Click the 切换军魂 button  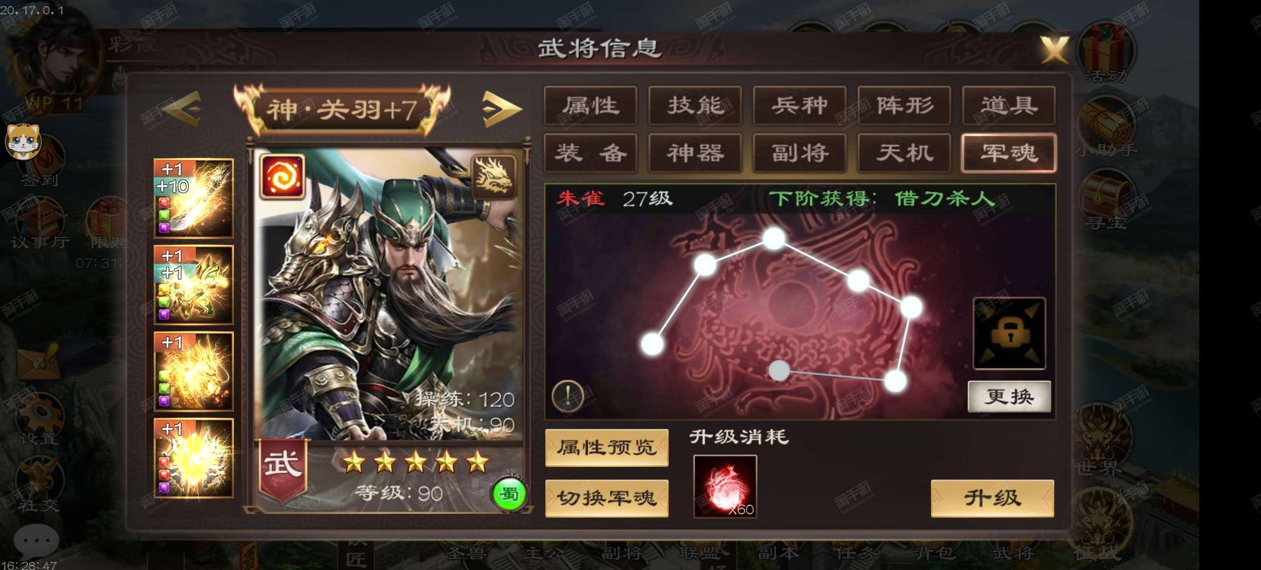607,498
